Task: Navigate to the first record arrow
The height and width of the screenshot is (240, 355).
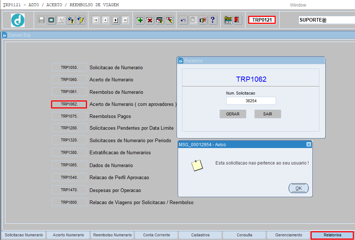Action: (96, 20)
